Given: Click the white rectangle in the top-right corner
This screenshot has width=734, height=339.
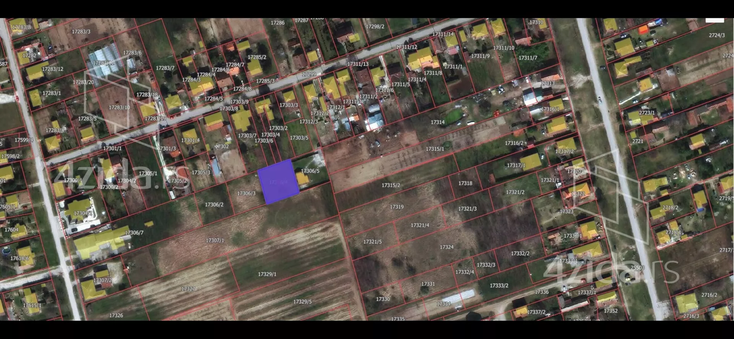Looking at the screenshot, I should 714,20.
